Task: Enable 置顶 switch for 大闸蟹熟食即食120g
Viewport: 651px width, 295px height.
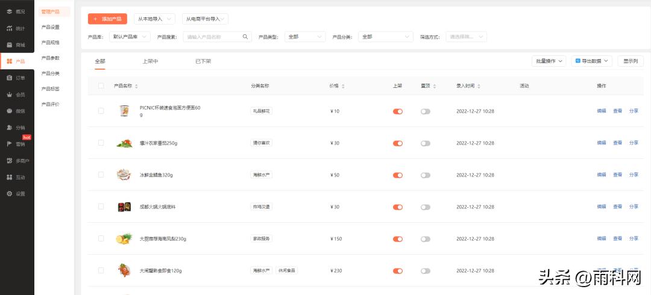Action: (x=425, y=271)
